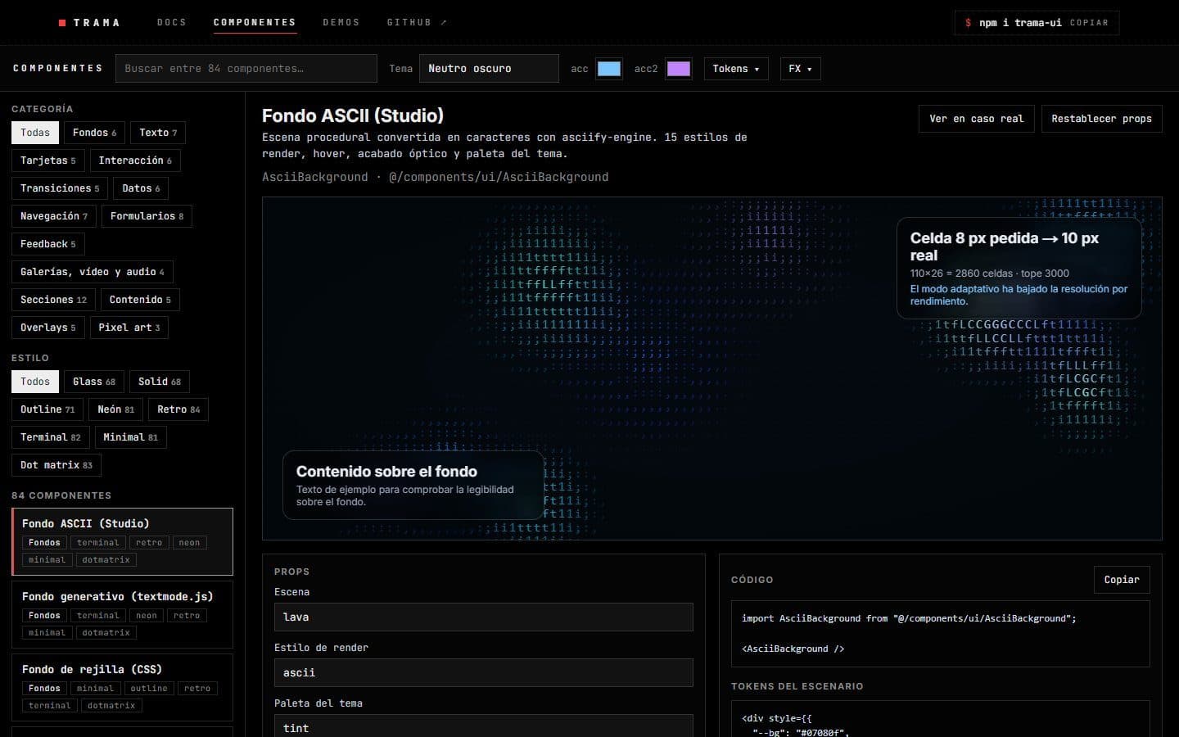
Task: Expand the FX dropdown
Action: click(x=801, y=69)
